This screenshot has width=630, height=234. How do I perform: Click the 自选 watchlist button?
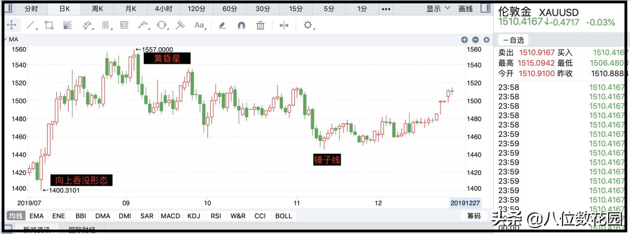[513, 40]
